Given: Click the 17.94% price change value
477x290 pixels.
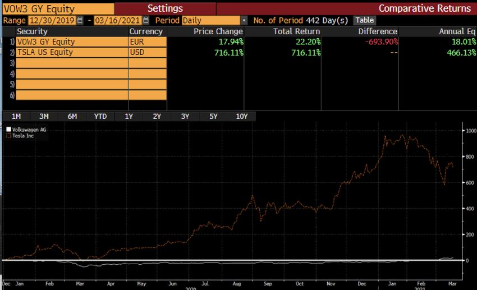Looking at the screenshot, I should click(231, 42).
